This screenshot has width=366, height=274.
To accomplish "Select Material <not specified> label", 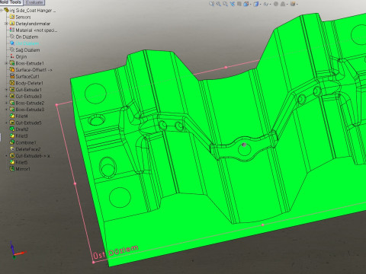I will click(37, 30).
